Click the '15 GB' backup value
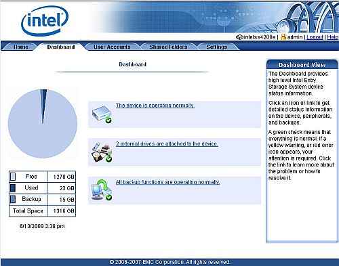Image resolution: width=339 pixels, height=266 pixels. [x=67, y=200]
